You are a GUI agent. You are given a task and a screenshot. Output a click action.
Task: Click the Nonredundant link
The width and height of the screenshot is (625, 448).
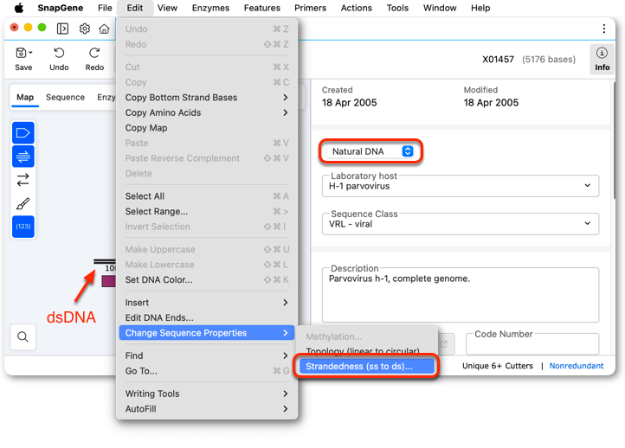click(577, 366)
